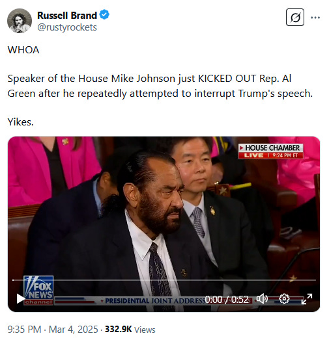
Task: Click the tweet text about Mike Johnson
Action: 160,86
